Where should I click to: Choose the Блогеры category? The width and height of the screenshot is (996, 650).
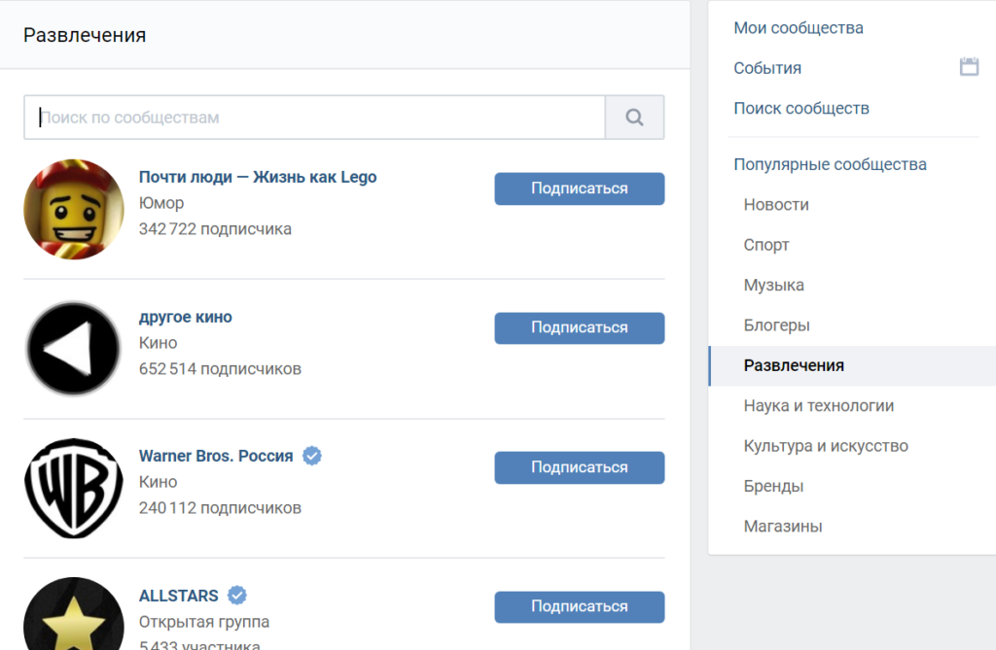tap(777, 325)
